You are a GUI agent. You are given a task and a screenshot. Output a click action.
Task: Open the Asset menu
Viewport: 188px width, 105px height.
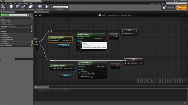pyautogui.click(x=10, y=3)
